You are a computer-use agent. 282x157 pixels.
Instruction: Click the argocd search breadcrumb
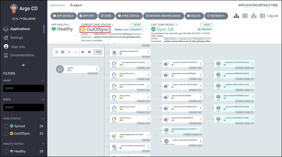(x=76, y=5)
